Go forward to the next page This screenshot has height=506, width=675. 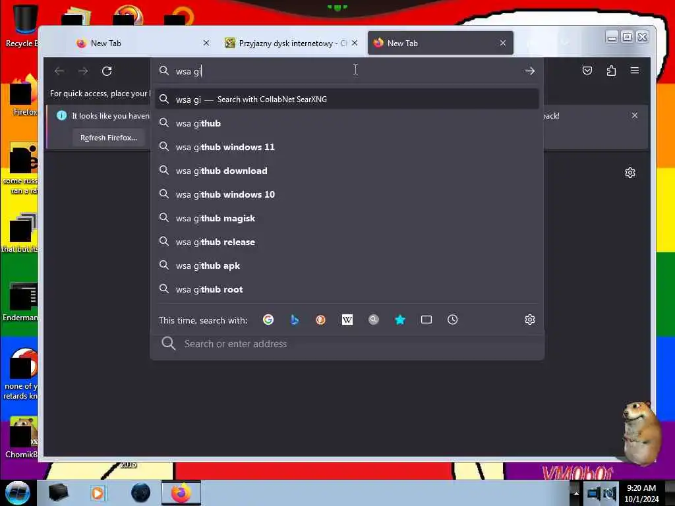pyautogui.click(x=83, y=71)
